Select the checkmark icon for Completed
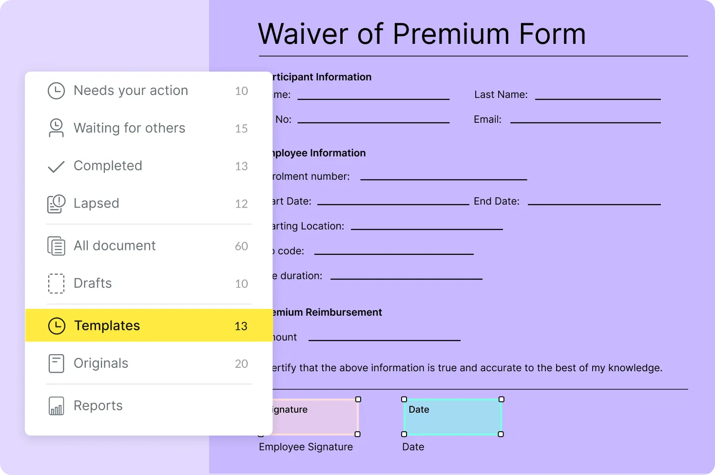This screenshot has width=715, height=475. pyautogui.click(x=56, y=166)
